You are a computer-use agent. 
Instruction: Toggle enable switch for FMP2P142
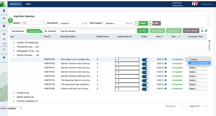click(146, 72)
